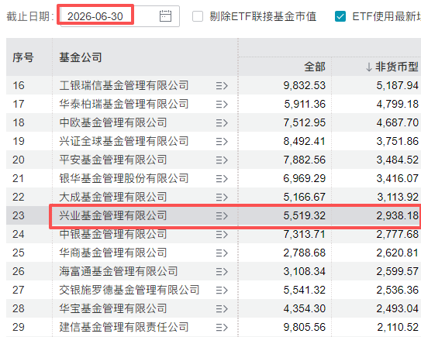Open detail icon for 工银瑞信基金管理有限公司
The image size is (421, 337).
(x=222, y=86)
